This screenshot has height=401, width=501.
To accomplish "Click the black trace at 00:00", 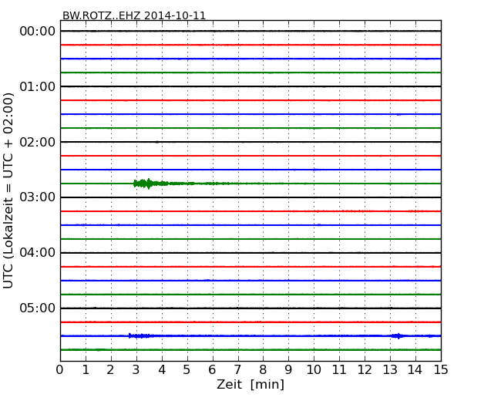I will click(x=250, y=31).
